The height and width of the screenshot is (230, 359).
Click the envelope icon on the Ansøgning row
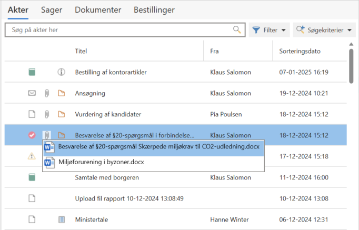point(32,93)
